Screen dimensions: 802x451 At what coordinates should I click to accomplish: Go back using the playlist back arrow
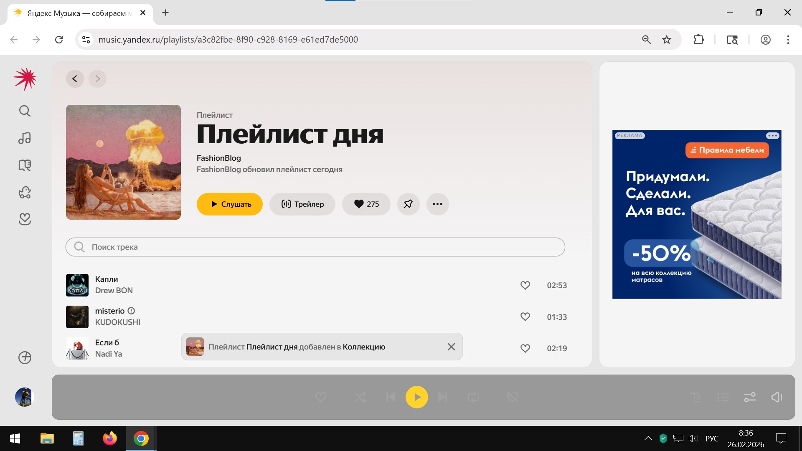(75, 79)
